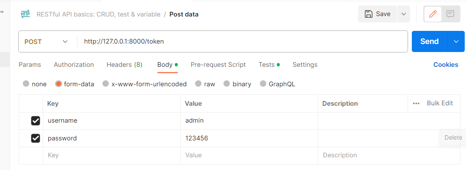Image resolution: width=466 pixels, height=170 pixels.
Task: Click the Delete button on password row
Action: tap(453, 138)
